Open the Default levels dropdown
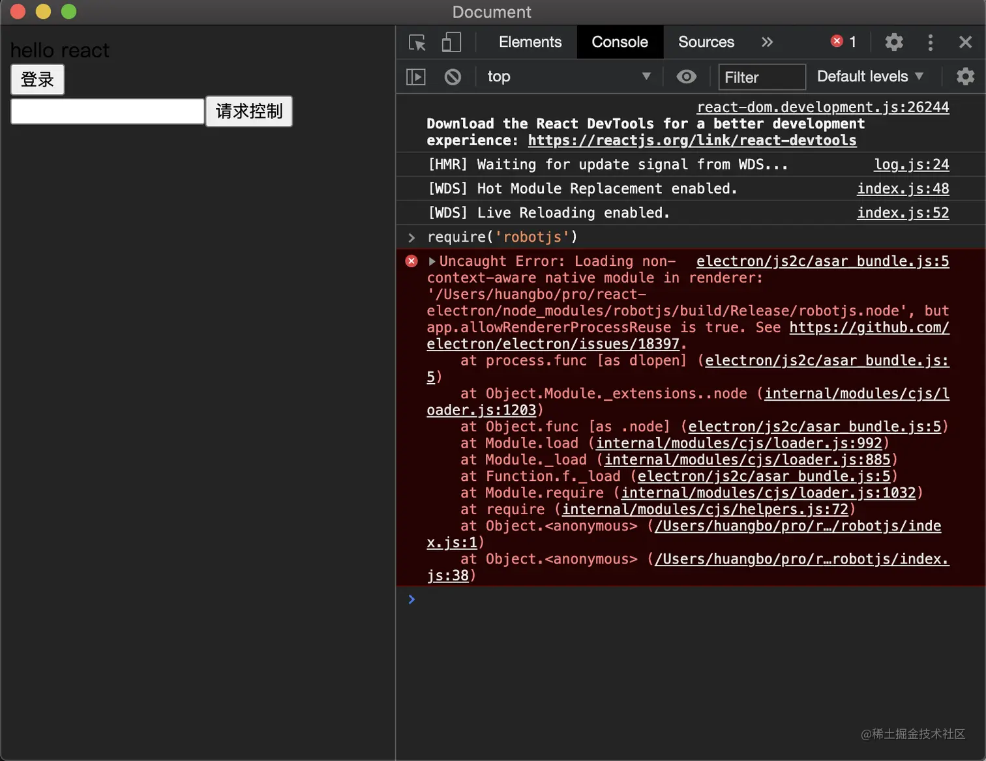Viewport: 986px width, 761px height. click(870, 76)
